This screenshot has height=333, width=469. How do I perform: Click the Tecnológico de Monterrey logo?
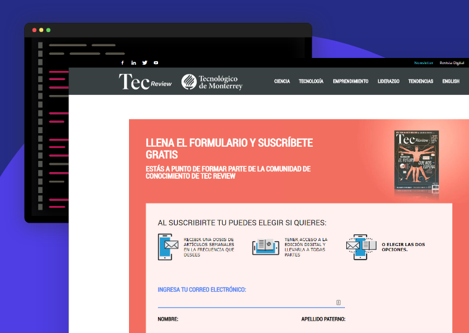pyautogui.click(x=212, y=82)
